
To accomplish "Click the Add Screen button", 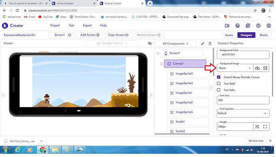I will click(90, 35).
